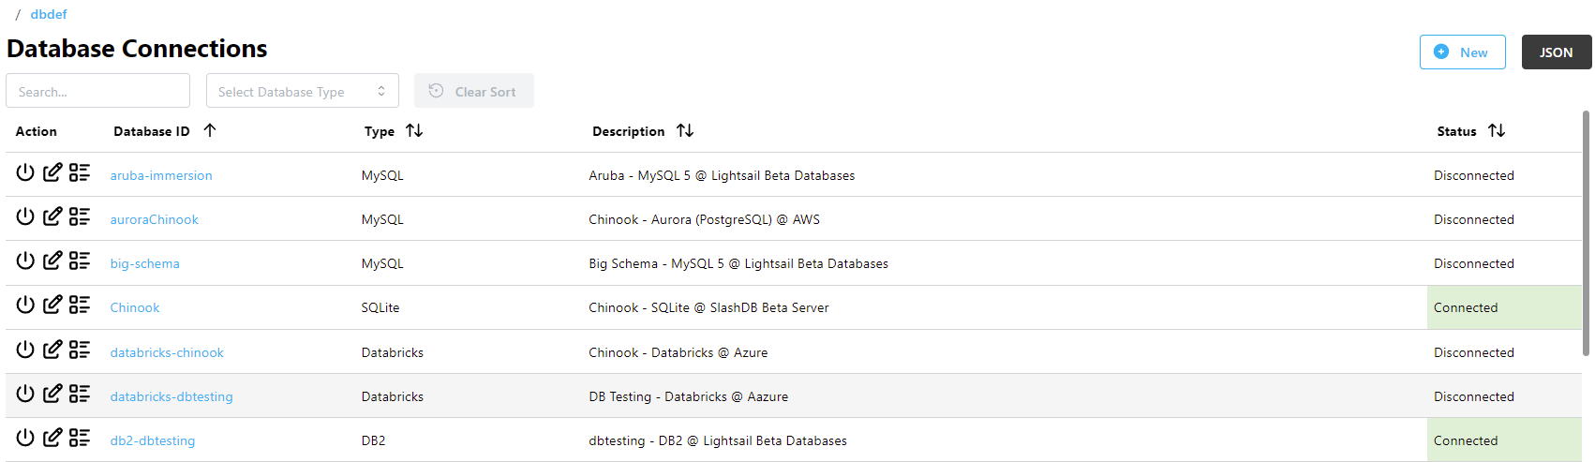The height and width of the screenshot is (462, 1595).
Task: Click edit icon for db2-dbtesting row
Action: 52,439
